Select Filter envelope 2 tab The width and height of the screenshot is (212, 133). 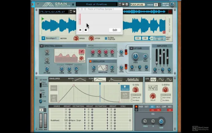click(x=100, y=79)
